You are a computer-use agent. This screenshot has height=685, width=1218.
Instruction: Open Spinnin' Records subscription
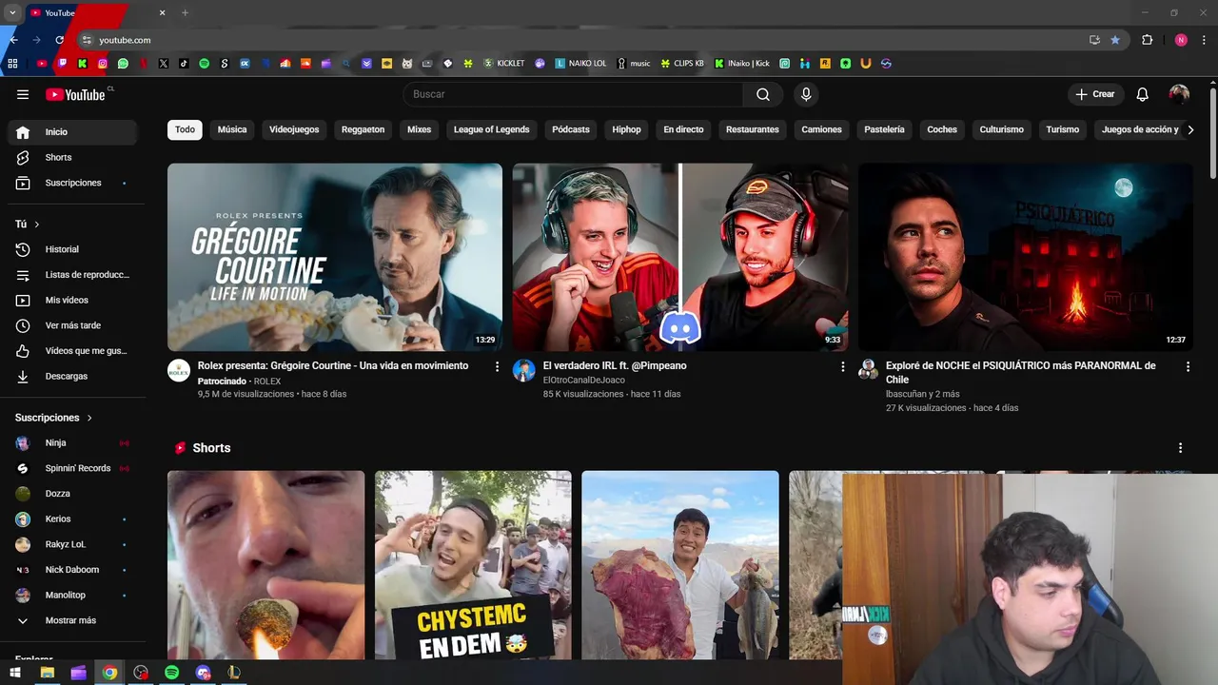click(72, 468)
